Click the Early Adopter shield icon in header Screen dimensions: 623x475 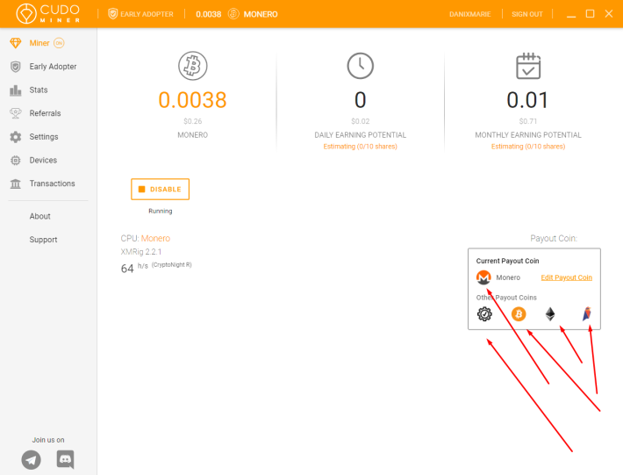pyautogui.click(x=113, y=14)
